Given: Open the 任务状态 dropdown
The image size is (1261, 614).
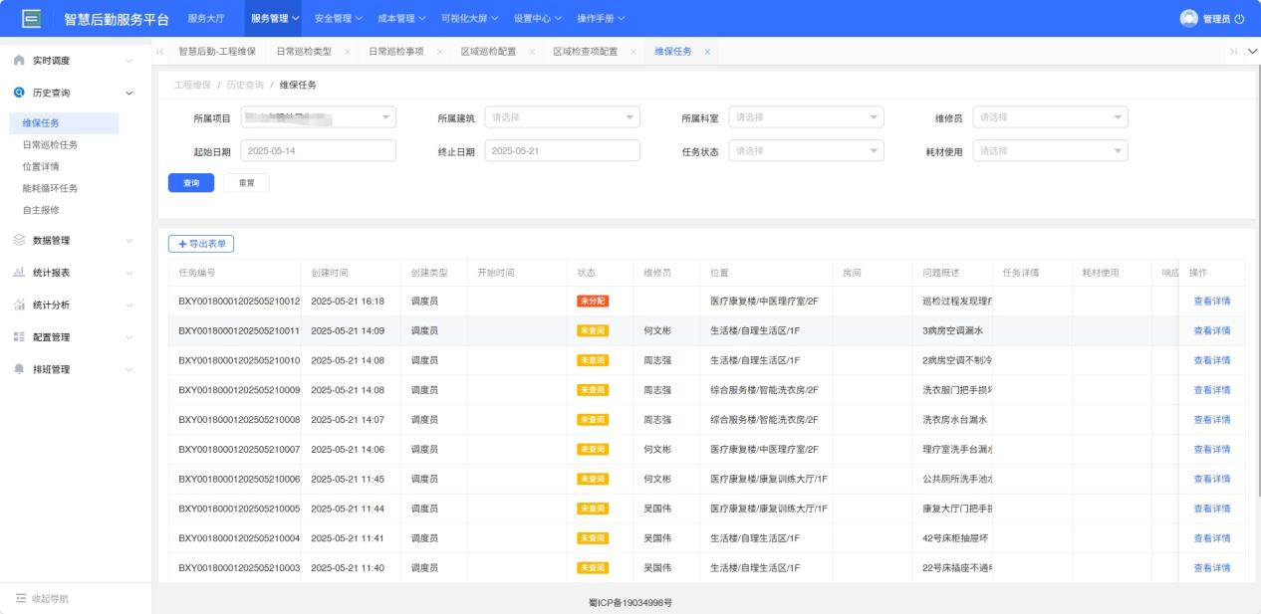Looking at the screenshot, I should coord(806,150).
